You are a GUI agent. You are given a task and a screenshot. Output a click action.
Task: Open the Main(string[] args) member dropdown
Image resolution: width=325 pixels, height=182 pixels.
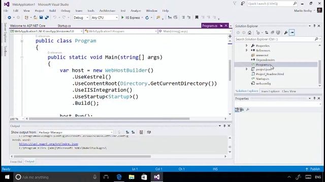pyautogui.click(x=195, y=31)
